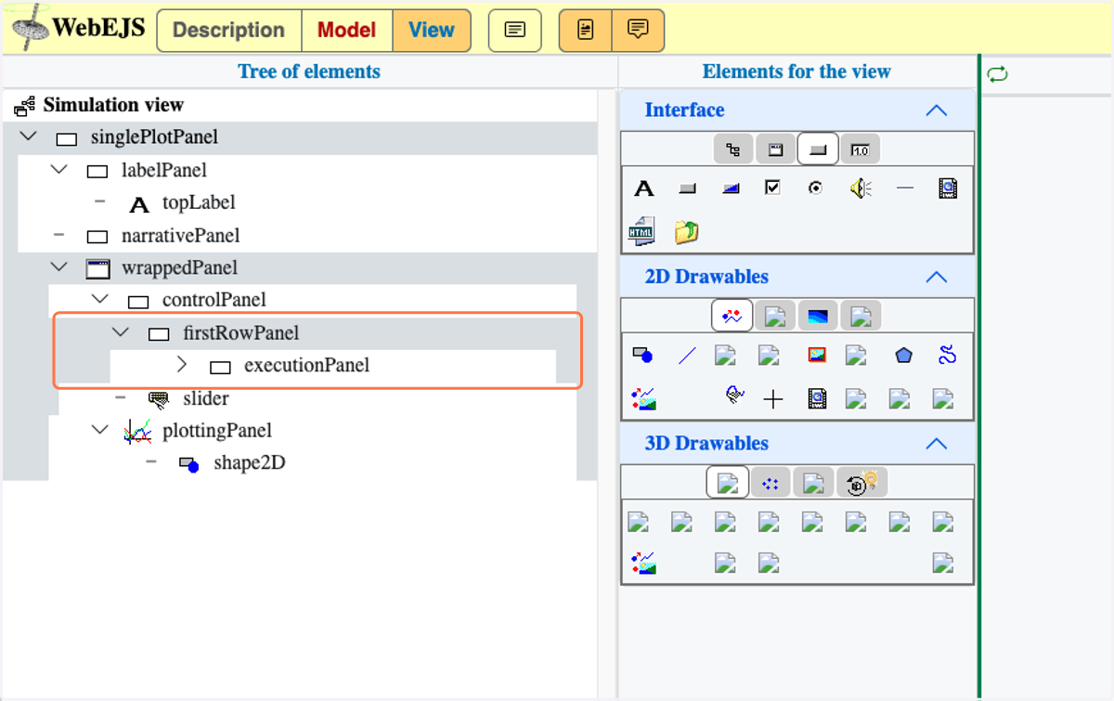Viewport: 1114px width, 701px height.
Task: Open the window sub-tab in Interface
Action: [775, 149]
